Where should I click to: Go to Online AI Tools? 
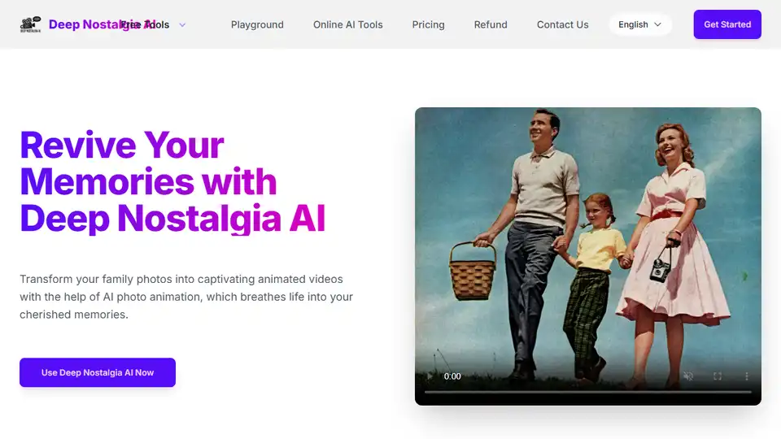347,24
